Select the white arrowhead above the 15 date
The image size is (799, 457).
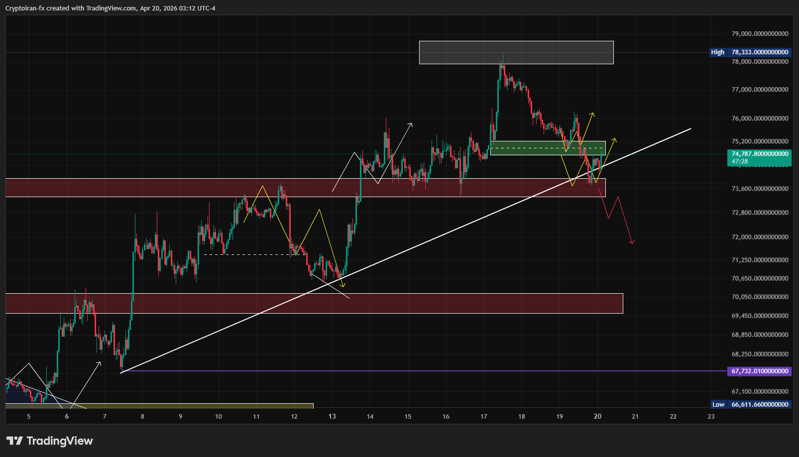pyautogui.click(x=411, y=124)
